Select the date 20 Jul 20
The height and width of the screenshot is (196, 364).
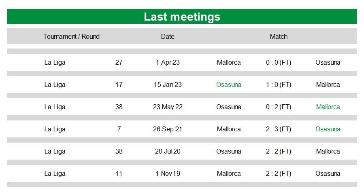pyautogui.click(x=168, y=151)
